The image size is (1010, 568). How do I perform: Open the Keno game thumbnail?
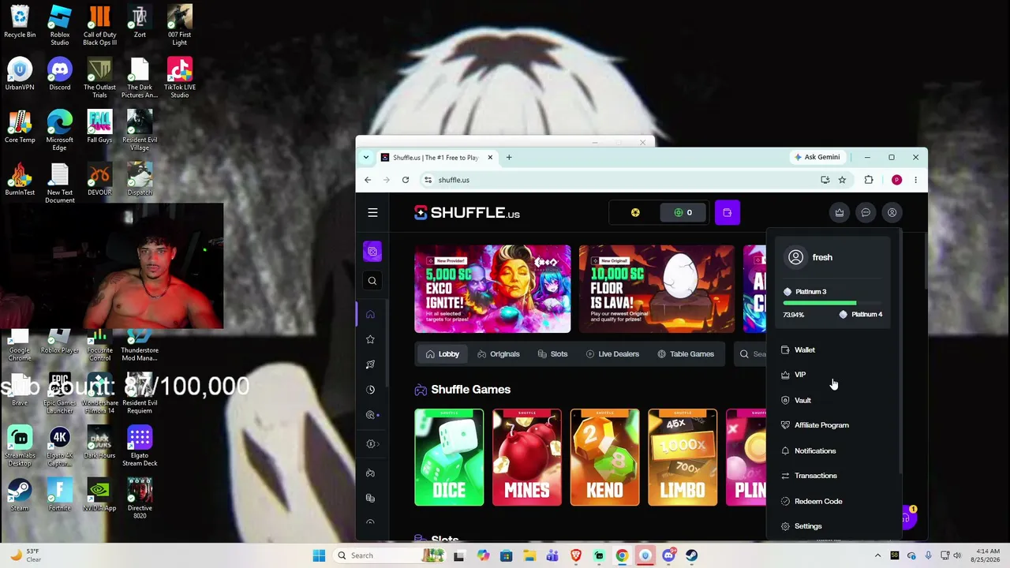pyautogui.click(x=604, y=457)
